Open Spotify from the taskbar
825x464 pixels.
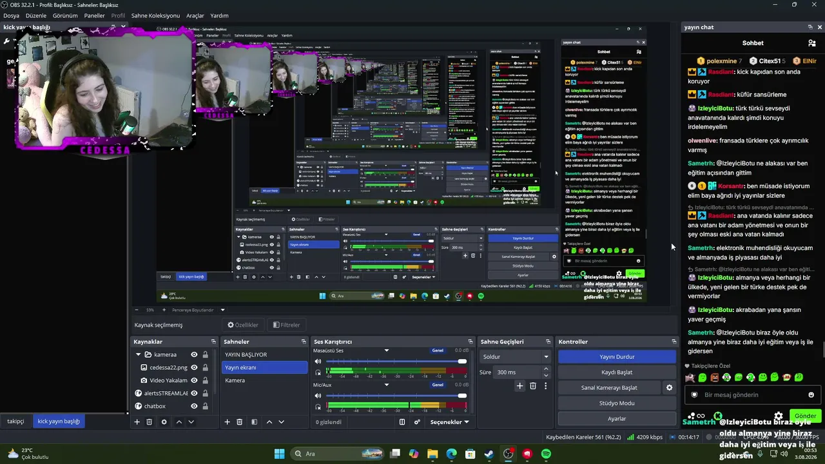coord(546,454)
